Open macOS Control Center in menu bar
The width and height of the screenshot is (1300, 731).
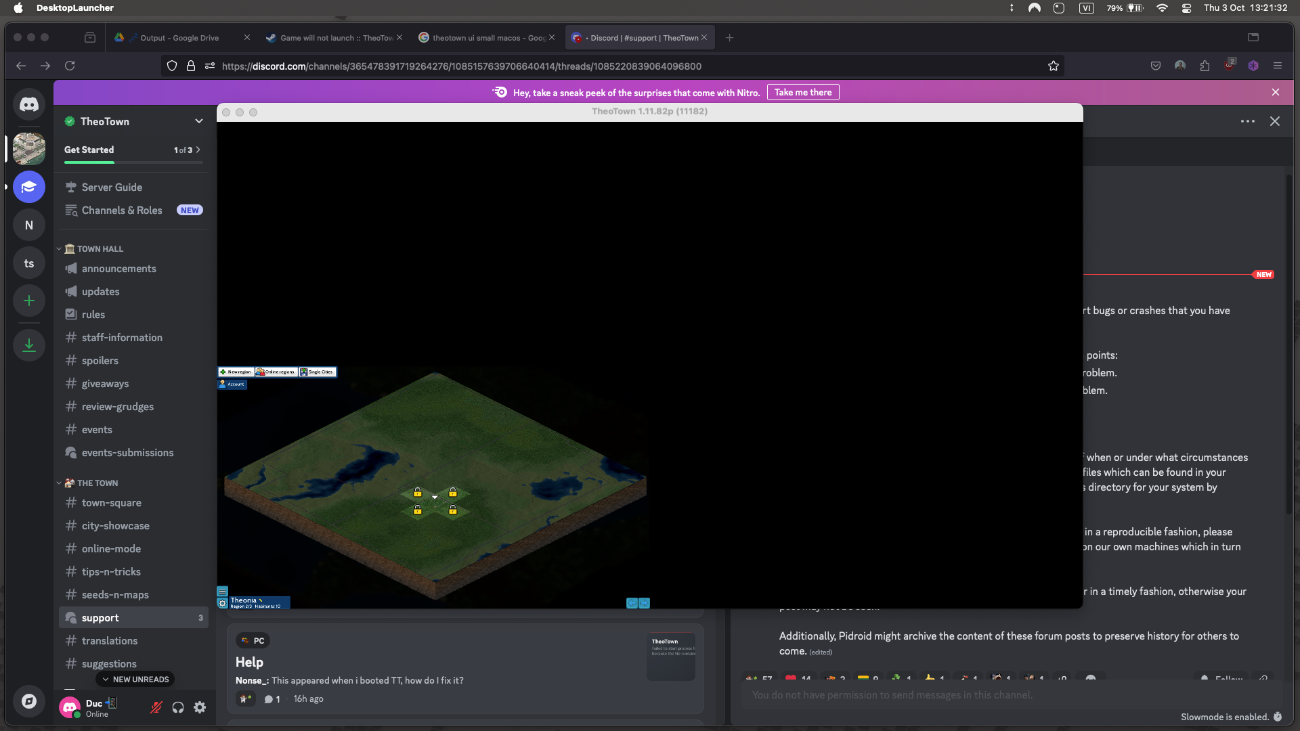[x=1186, y=8]
